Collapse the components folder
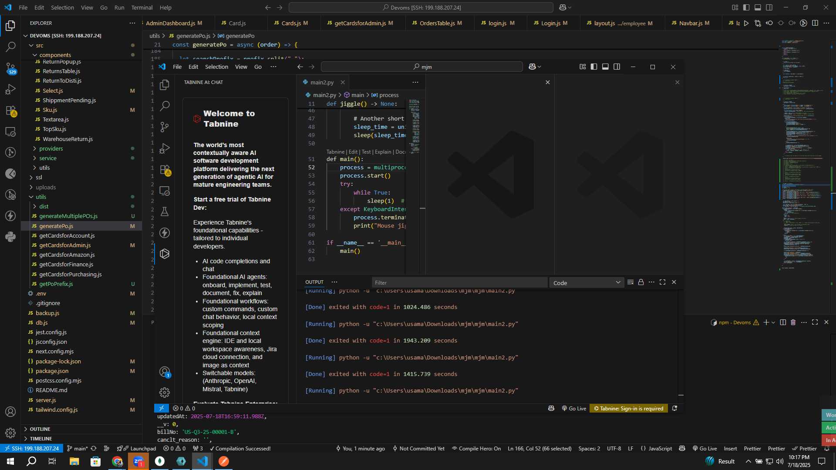836x470 pixels. [81, 55]
